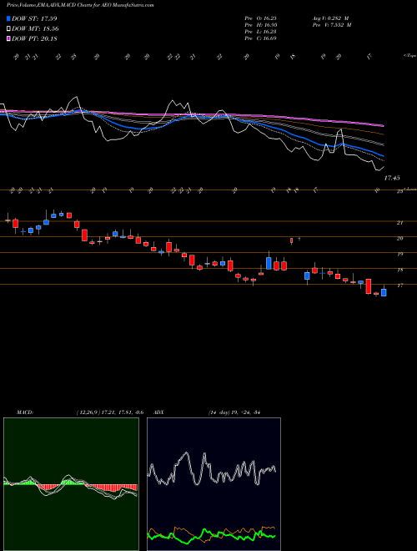Click the chart title mentioning AEO MunafaSutra.com
Screen dimensions: 417x551
(80, 5)
